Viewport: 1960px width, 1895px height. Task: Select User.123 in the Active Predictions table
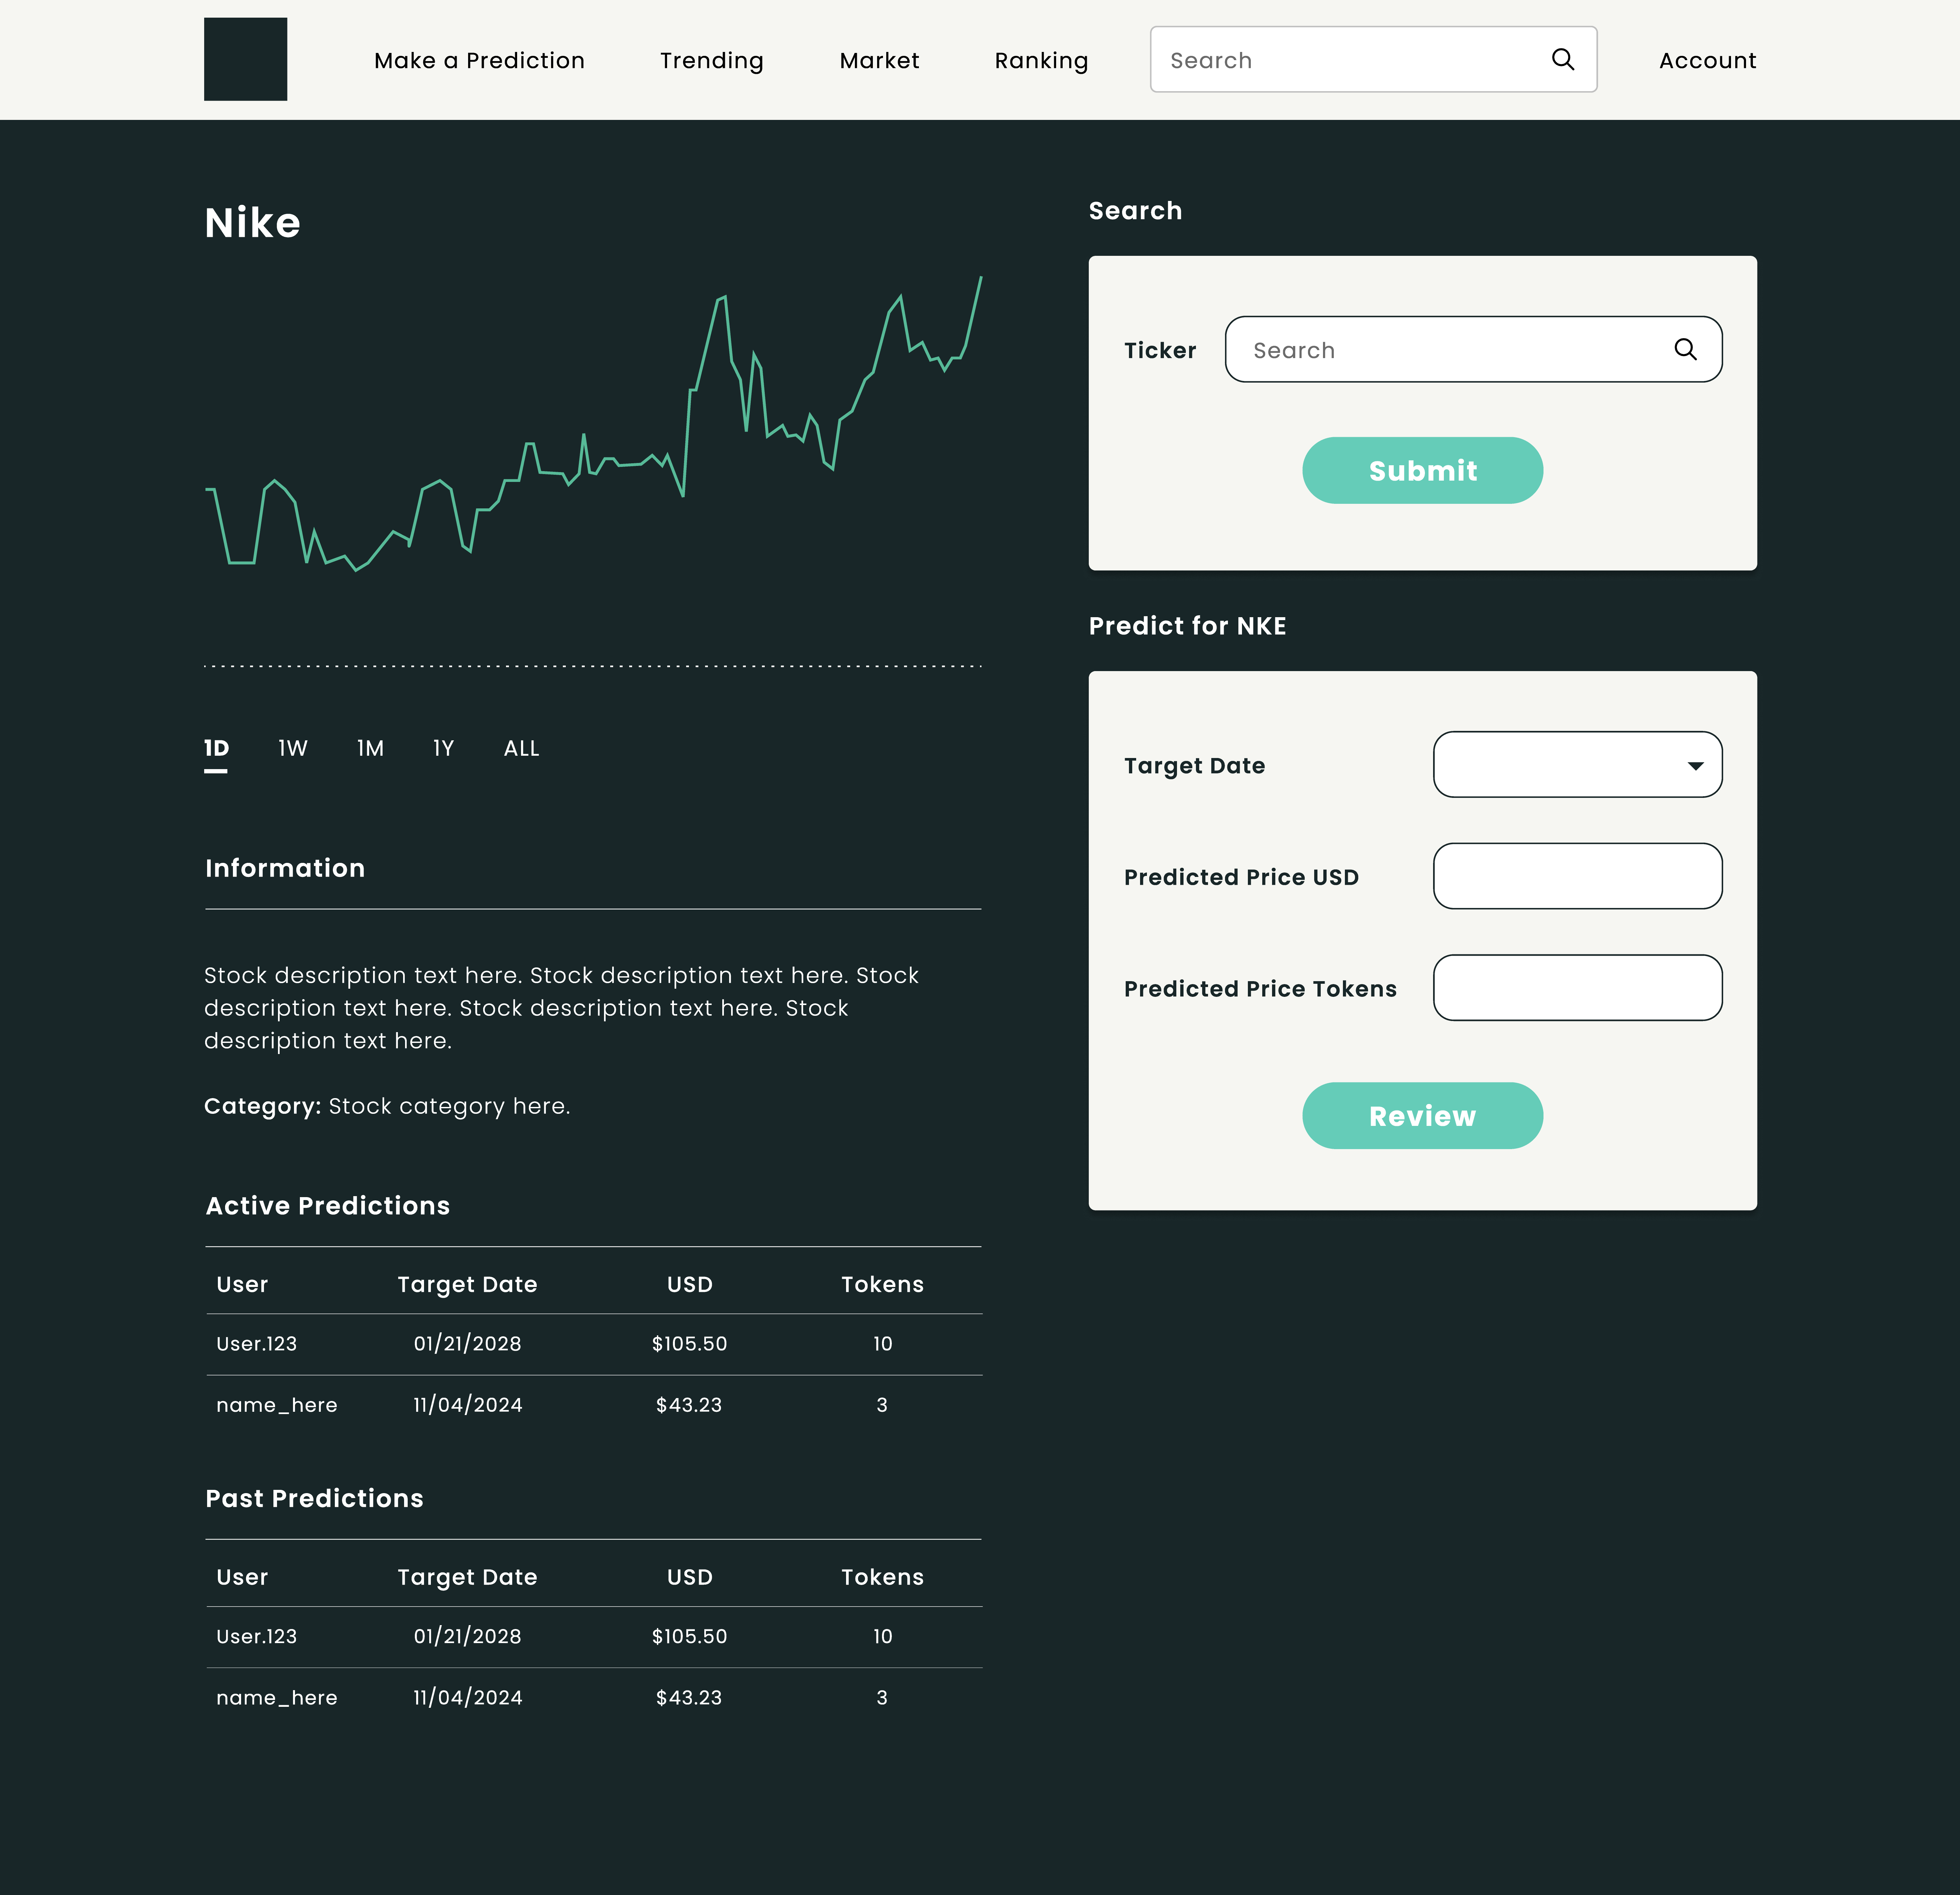tap(256, 1344)
